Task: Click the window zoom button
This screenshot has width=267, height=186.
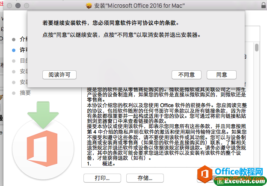Action: pos(27,6)
